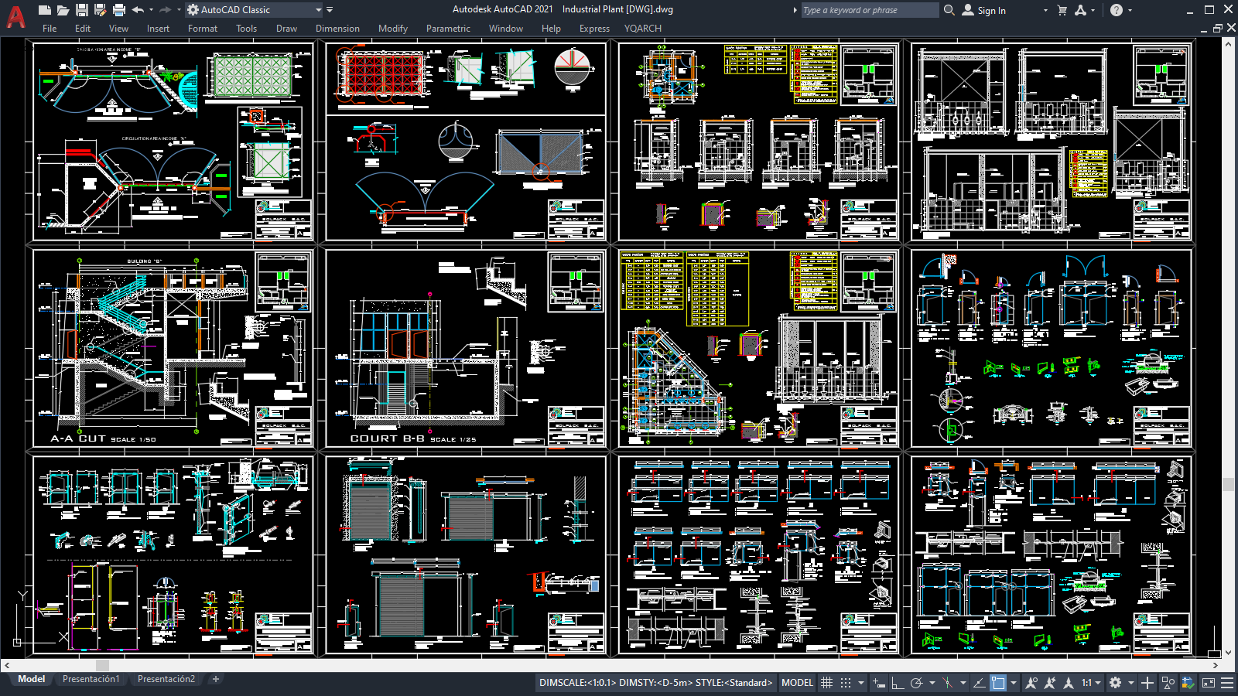The width and height of the screenshot is (1238, 696).
Task: Toggle the grid display in the status bar
Action: [827, 683]
